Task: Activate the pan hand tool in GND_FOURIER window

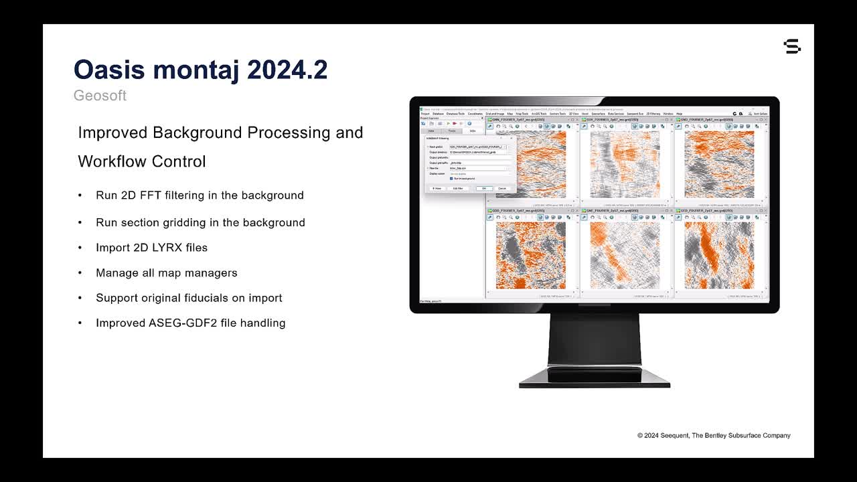Action: [687, 126]
